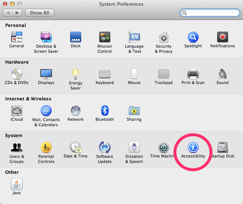This screenshot has width=243, height=204.
Task: Click the magnifying glass in search box
Action: (184, 13)
